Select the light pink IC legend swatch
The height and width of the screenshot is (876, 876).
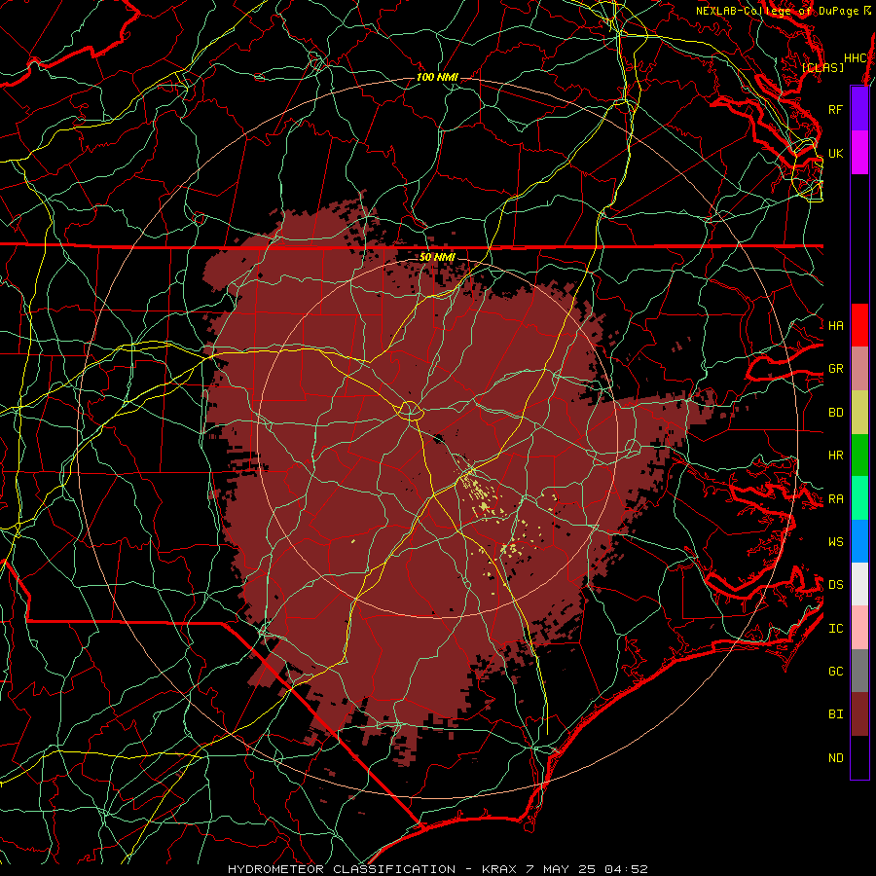pyautogui.click(x=859, y=628)
